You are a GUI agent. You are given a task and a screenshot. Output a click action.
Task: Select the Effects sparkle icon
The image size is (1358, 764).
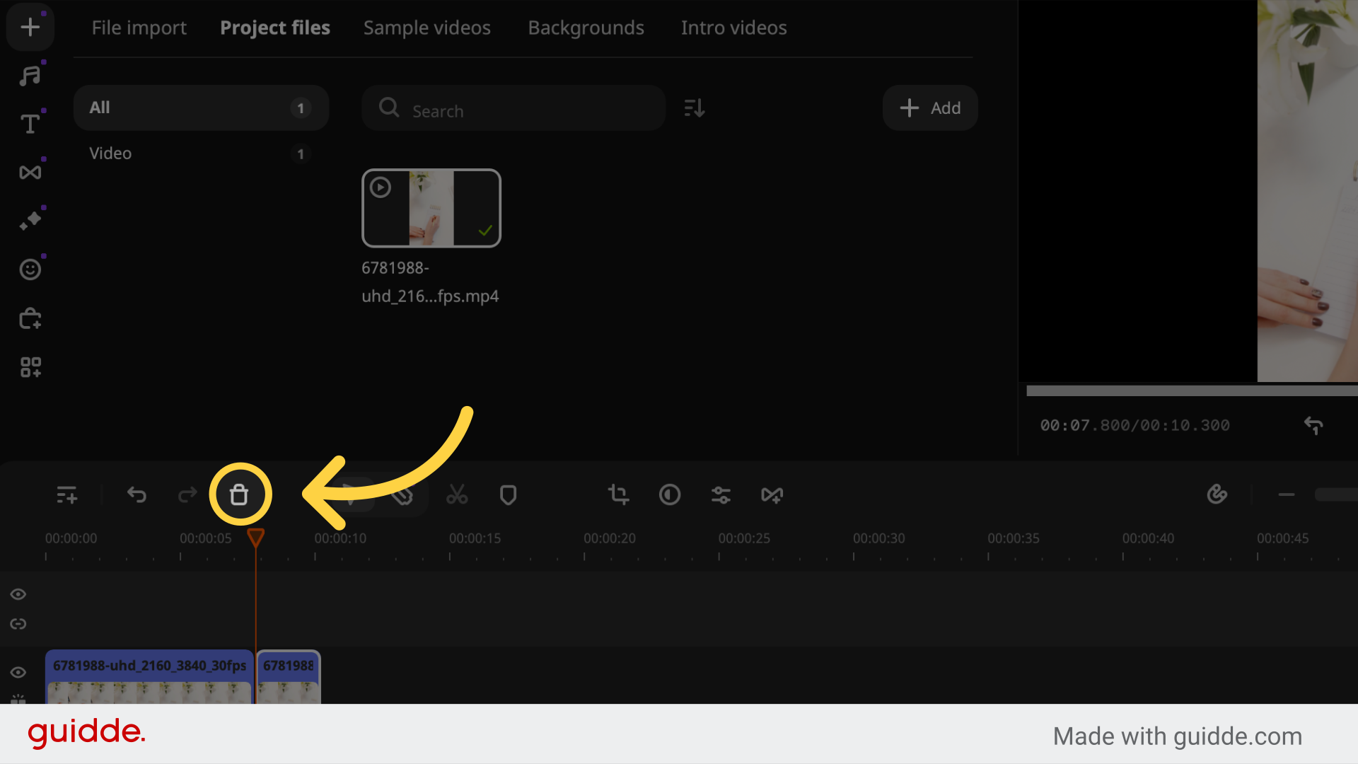point(30,219)
